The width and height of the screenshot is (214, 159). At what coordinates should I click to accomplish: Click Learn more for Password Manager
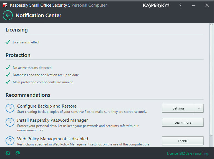(183, 122)
